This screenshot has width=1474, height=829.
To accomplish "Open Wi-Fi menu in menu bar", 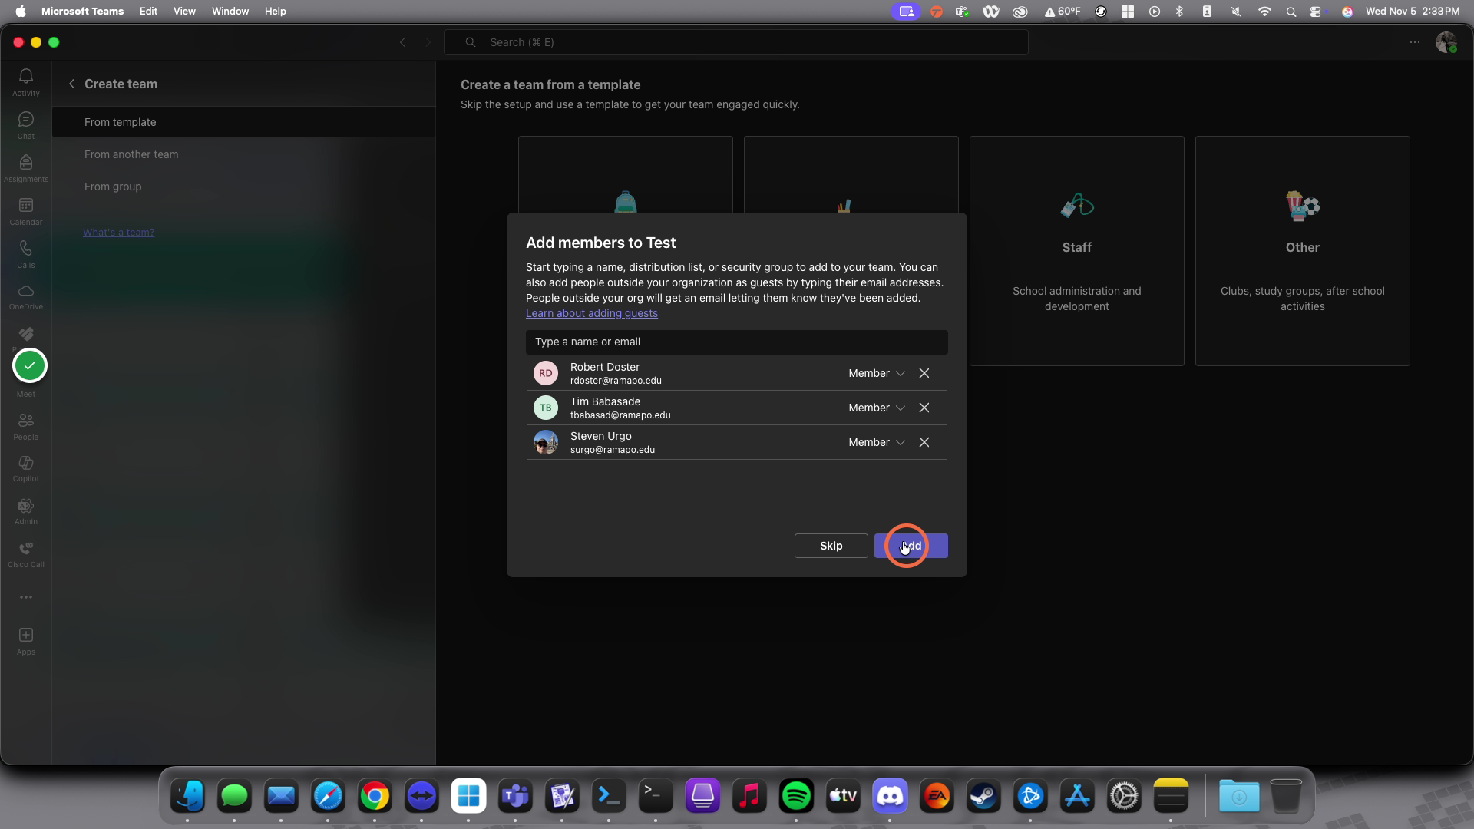I will (1264, 12).
